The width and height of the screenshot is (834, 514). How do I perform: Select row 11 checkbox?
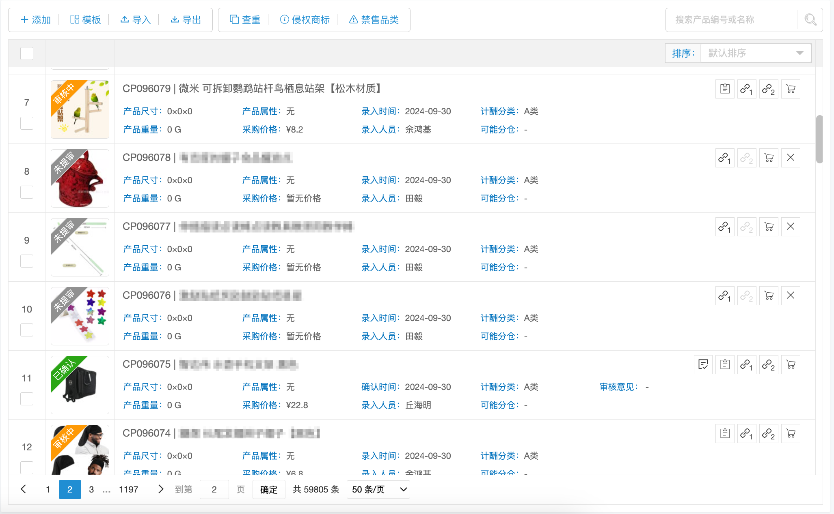tap(27, 398)
